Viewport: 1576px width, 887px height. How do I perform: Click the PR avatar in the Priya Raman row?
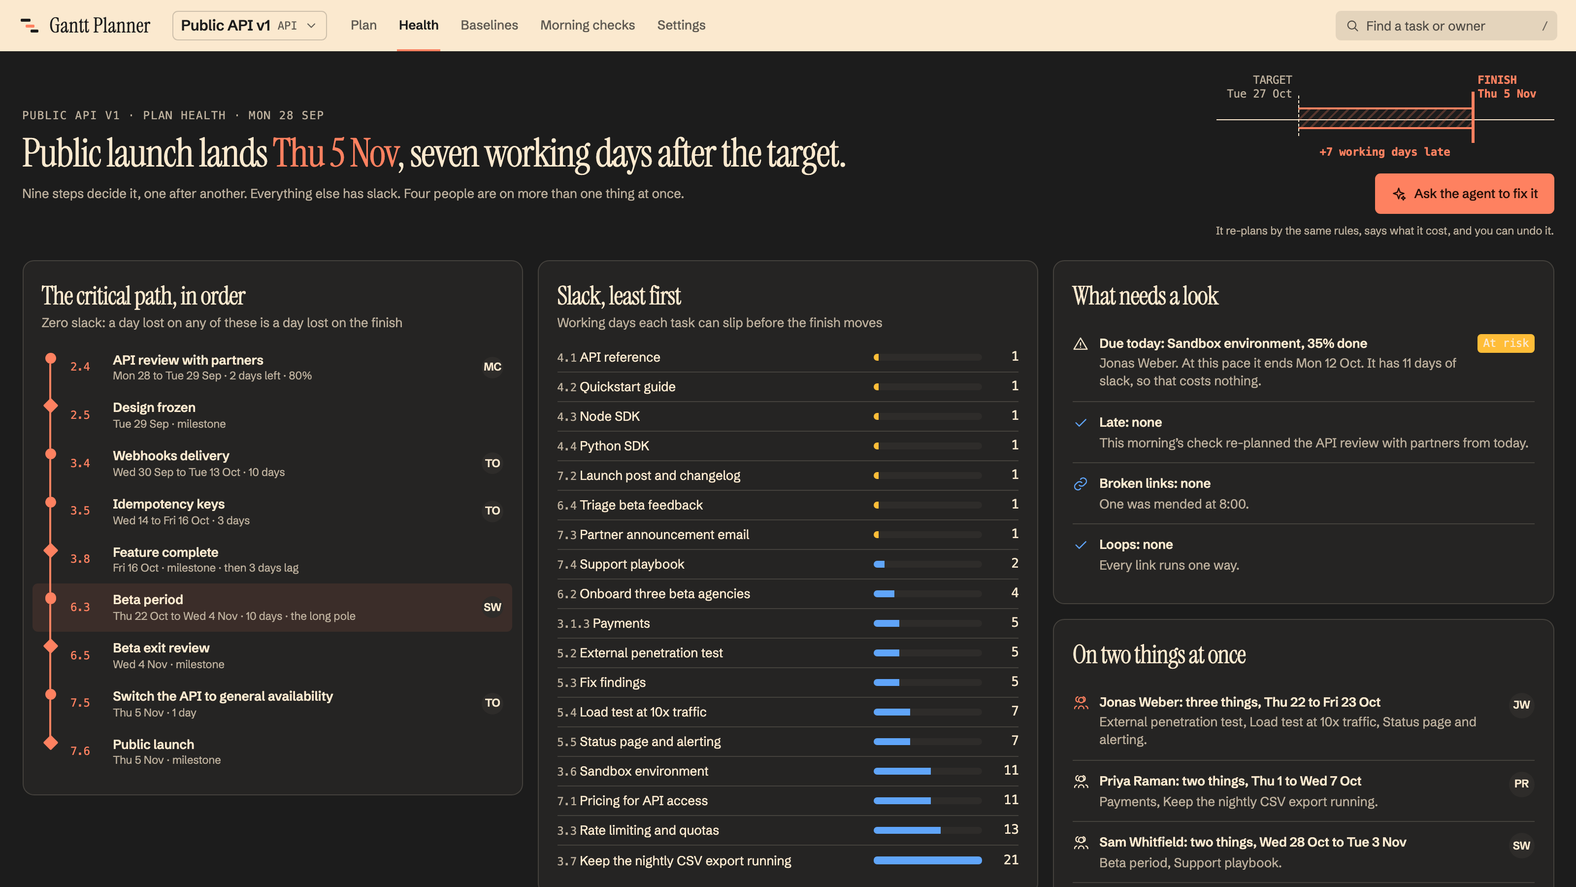[x=1521, y=784]
